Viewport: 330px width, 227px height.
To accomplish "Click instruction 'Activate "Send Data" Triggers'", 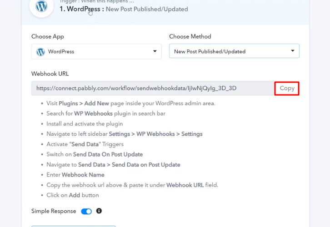I will point(85,144).
